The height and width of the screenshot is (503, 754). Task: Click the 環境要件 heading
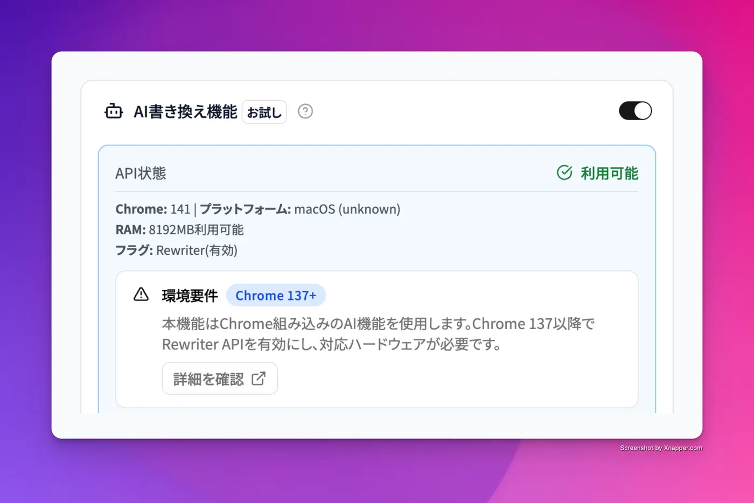coord(190,295)
